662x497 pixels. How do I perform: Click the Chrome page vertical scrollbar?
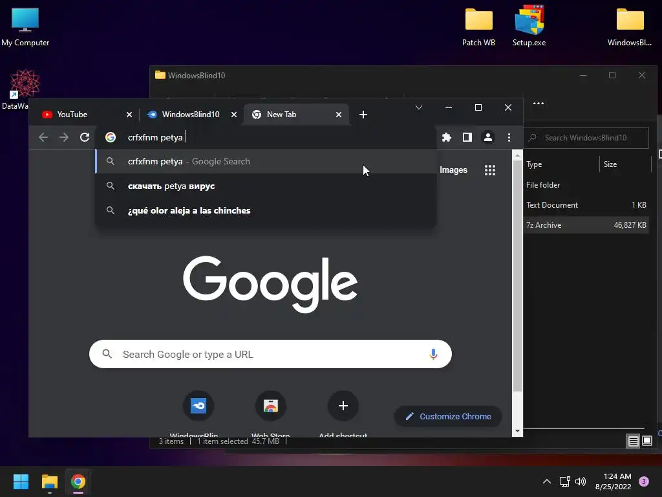pos(517,276)
